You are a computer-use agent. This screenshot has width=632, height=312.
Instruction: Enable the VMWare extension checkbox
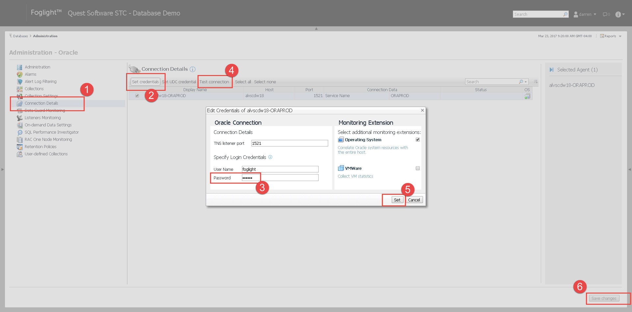(x=418, y=168)
